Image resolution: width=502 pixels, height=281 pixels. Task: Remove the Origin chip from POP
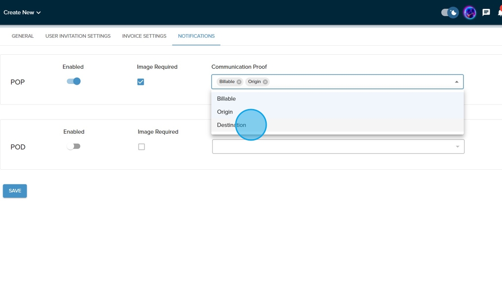pyautogui.click(x=265, y=82)
